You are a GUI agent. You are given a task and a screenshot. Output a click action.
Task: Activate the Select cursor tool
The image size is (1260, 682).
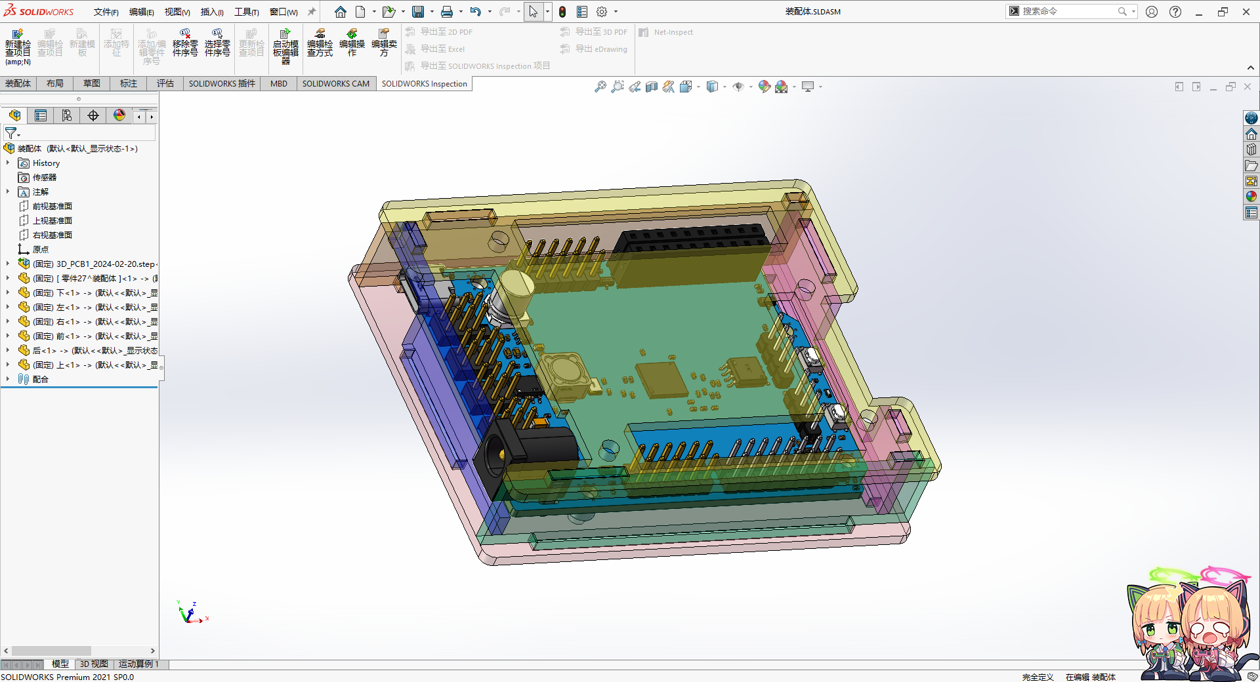point(534,12)
